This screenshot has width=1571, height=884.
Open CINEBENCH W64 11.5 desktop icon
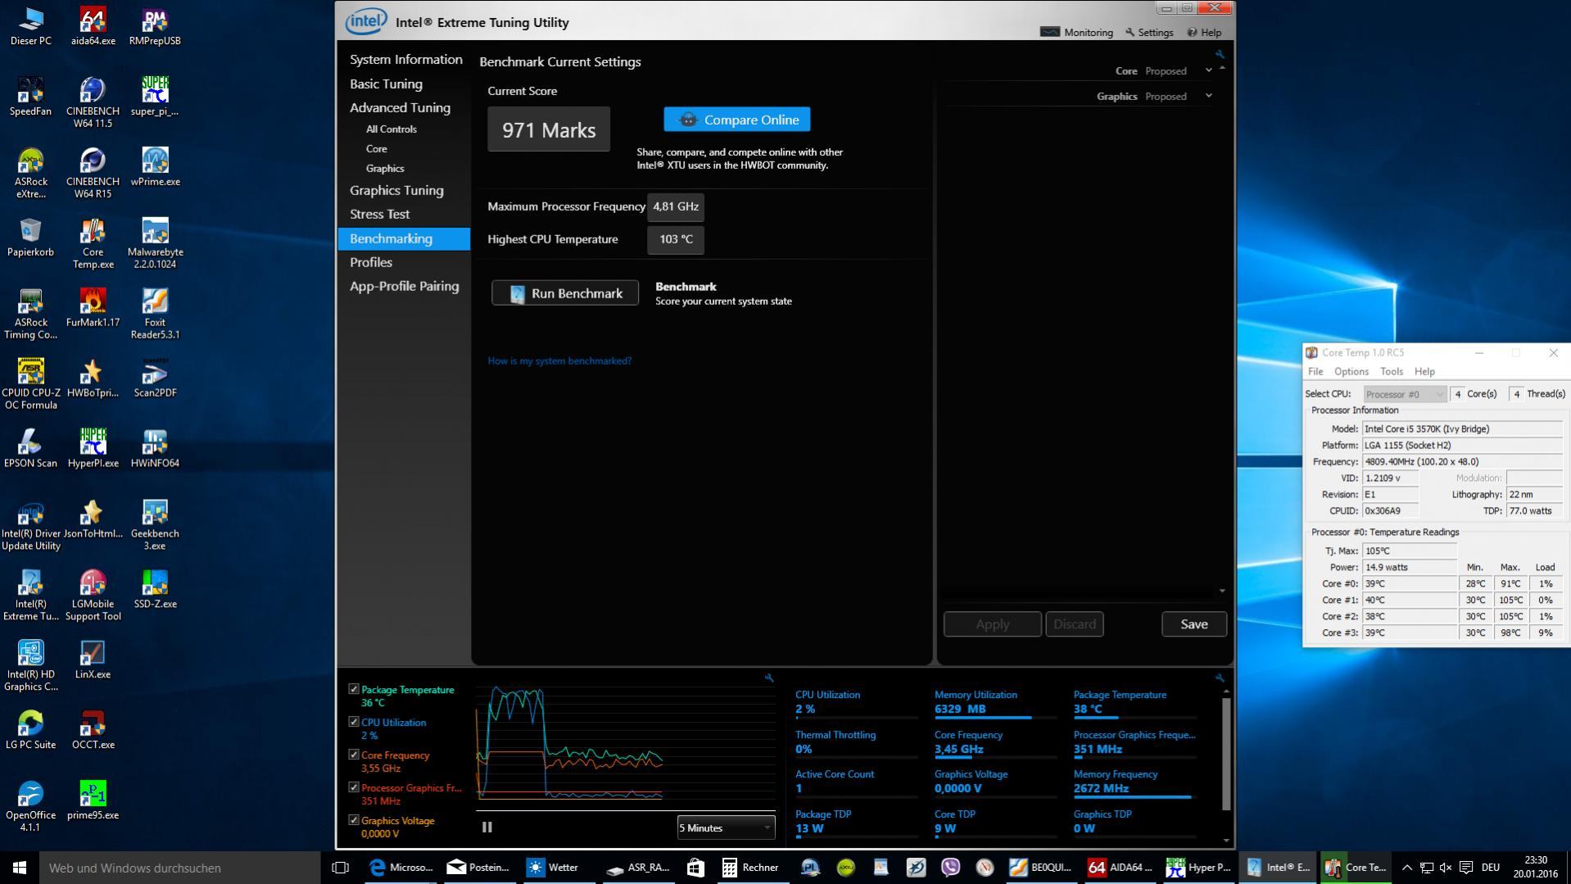(x=93, y=102)
